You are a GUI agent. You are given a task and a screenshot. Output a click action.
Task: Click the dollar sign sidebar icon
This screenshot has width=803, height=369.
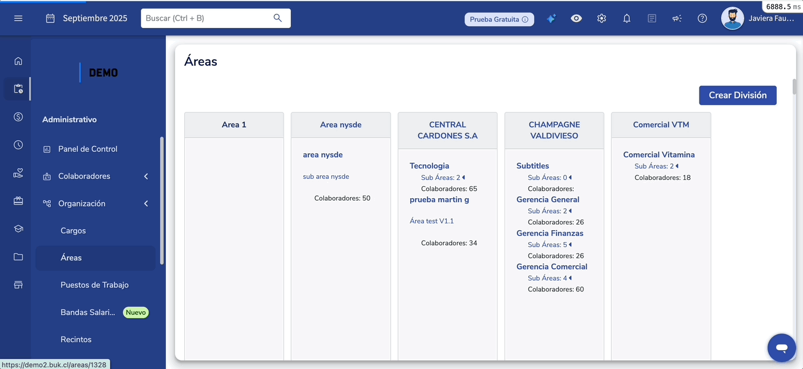(18, 117)
